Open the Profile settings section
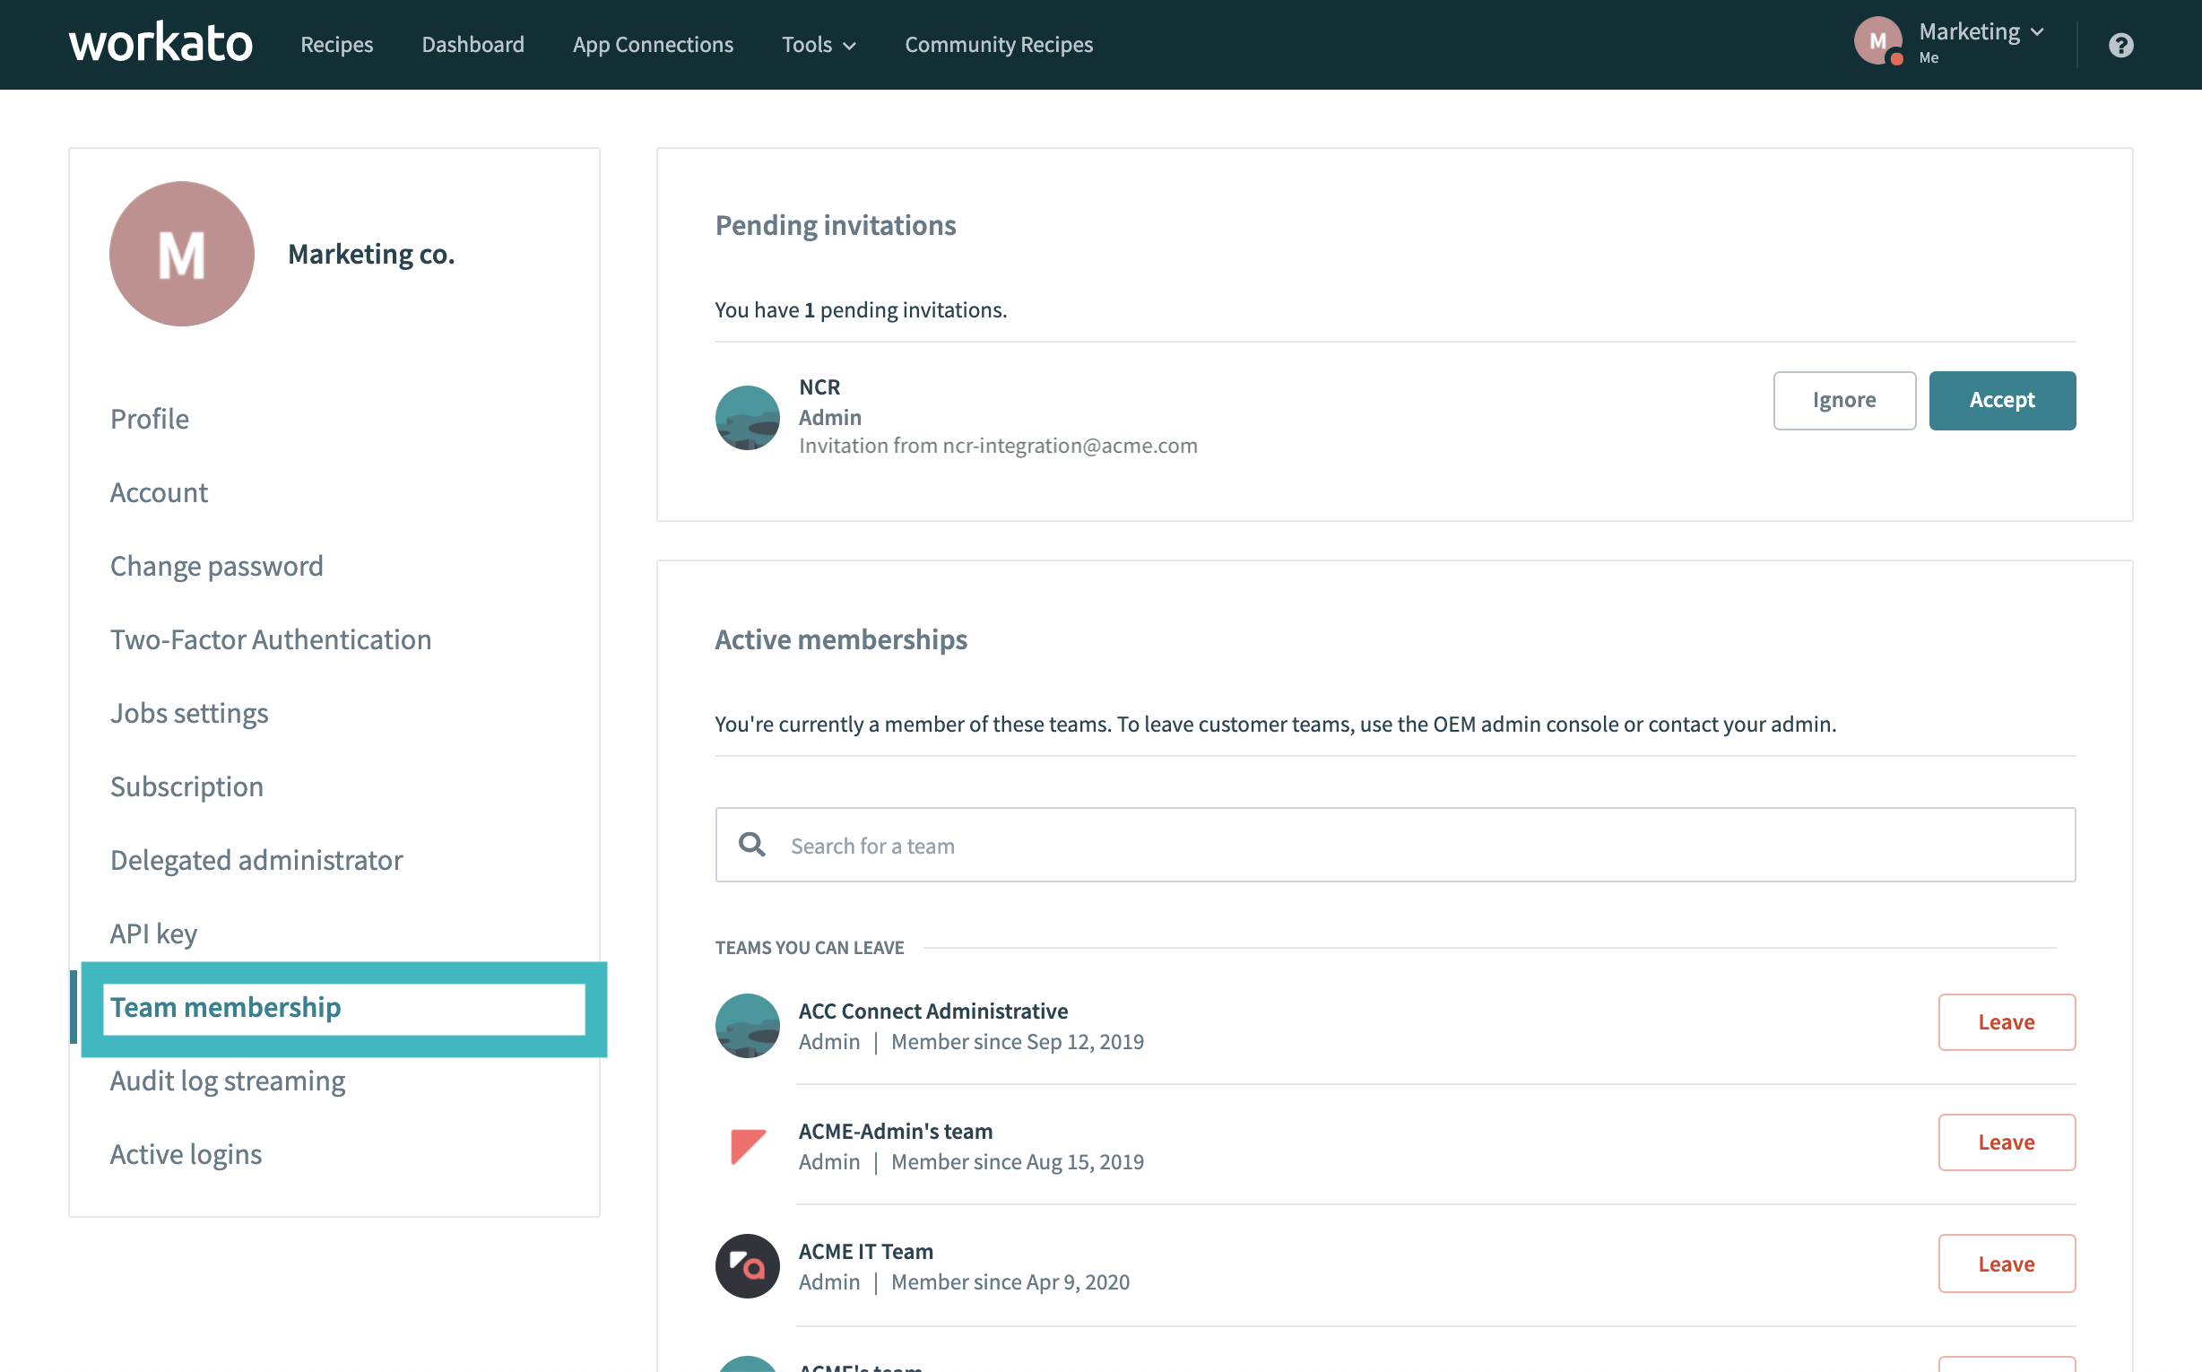The width and height of the screenshot is (2202, 1372). tap(150, 418)
